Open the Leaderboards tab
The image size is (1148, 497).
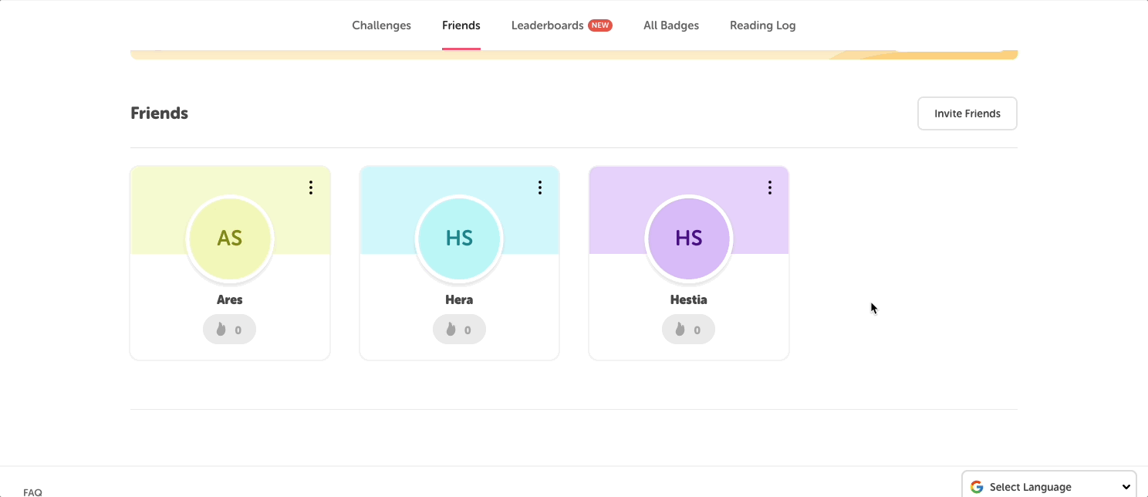point(547,25)
